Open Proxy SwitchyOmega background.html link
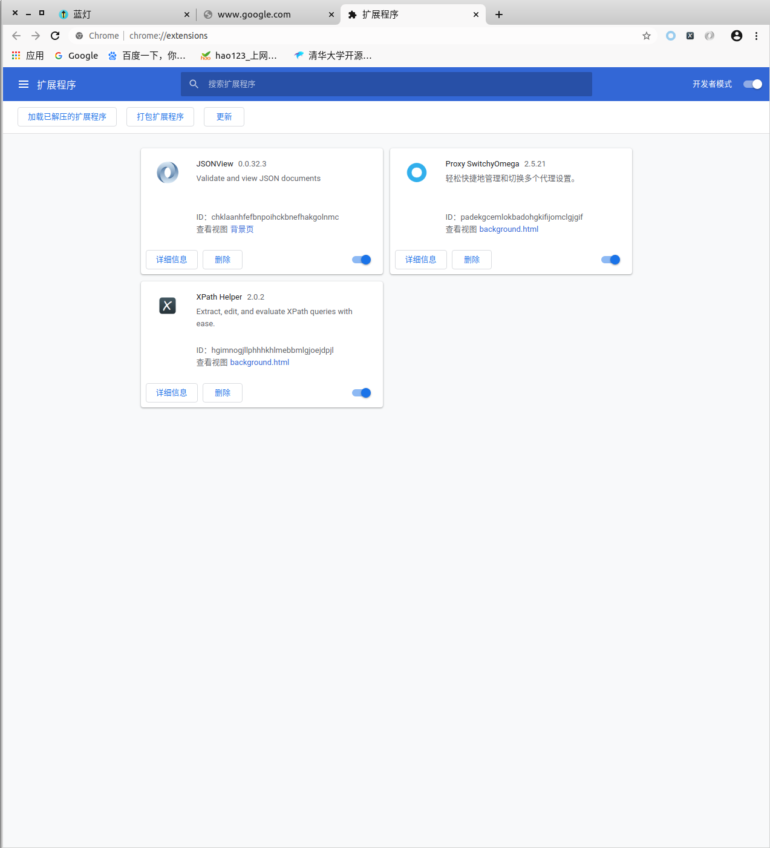 click(509, 229)
